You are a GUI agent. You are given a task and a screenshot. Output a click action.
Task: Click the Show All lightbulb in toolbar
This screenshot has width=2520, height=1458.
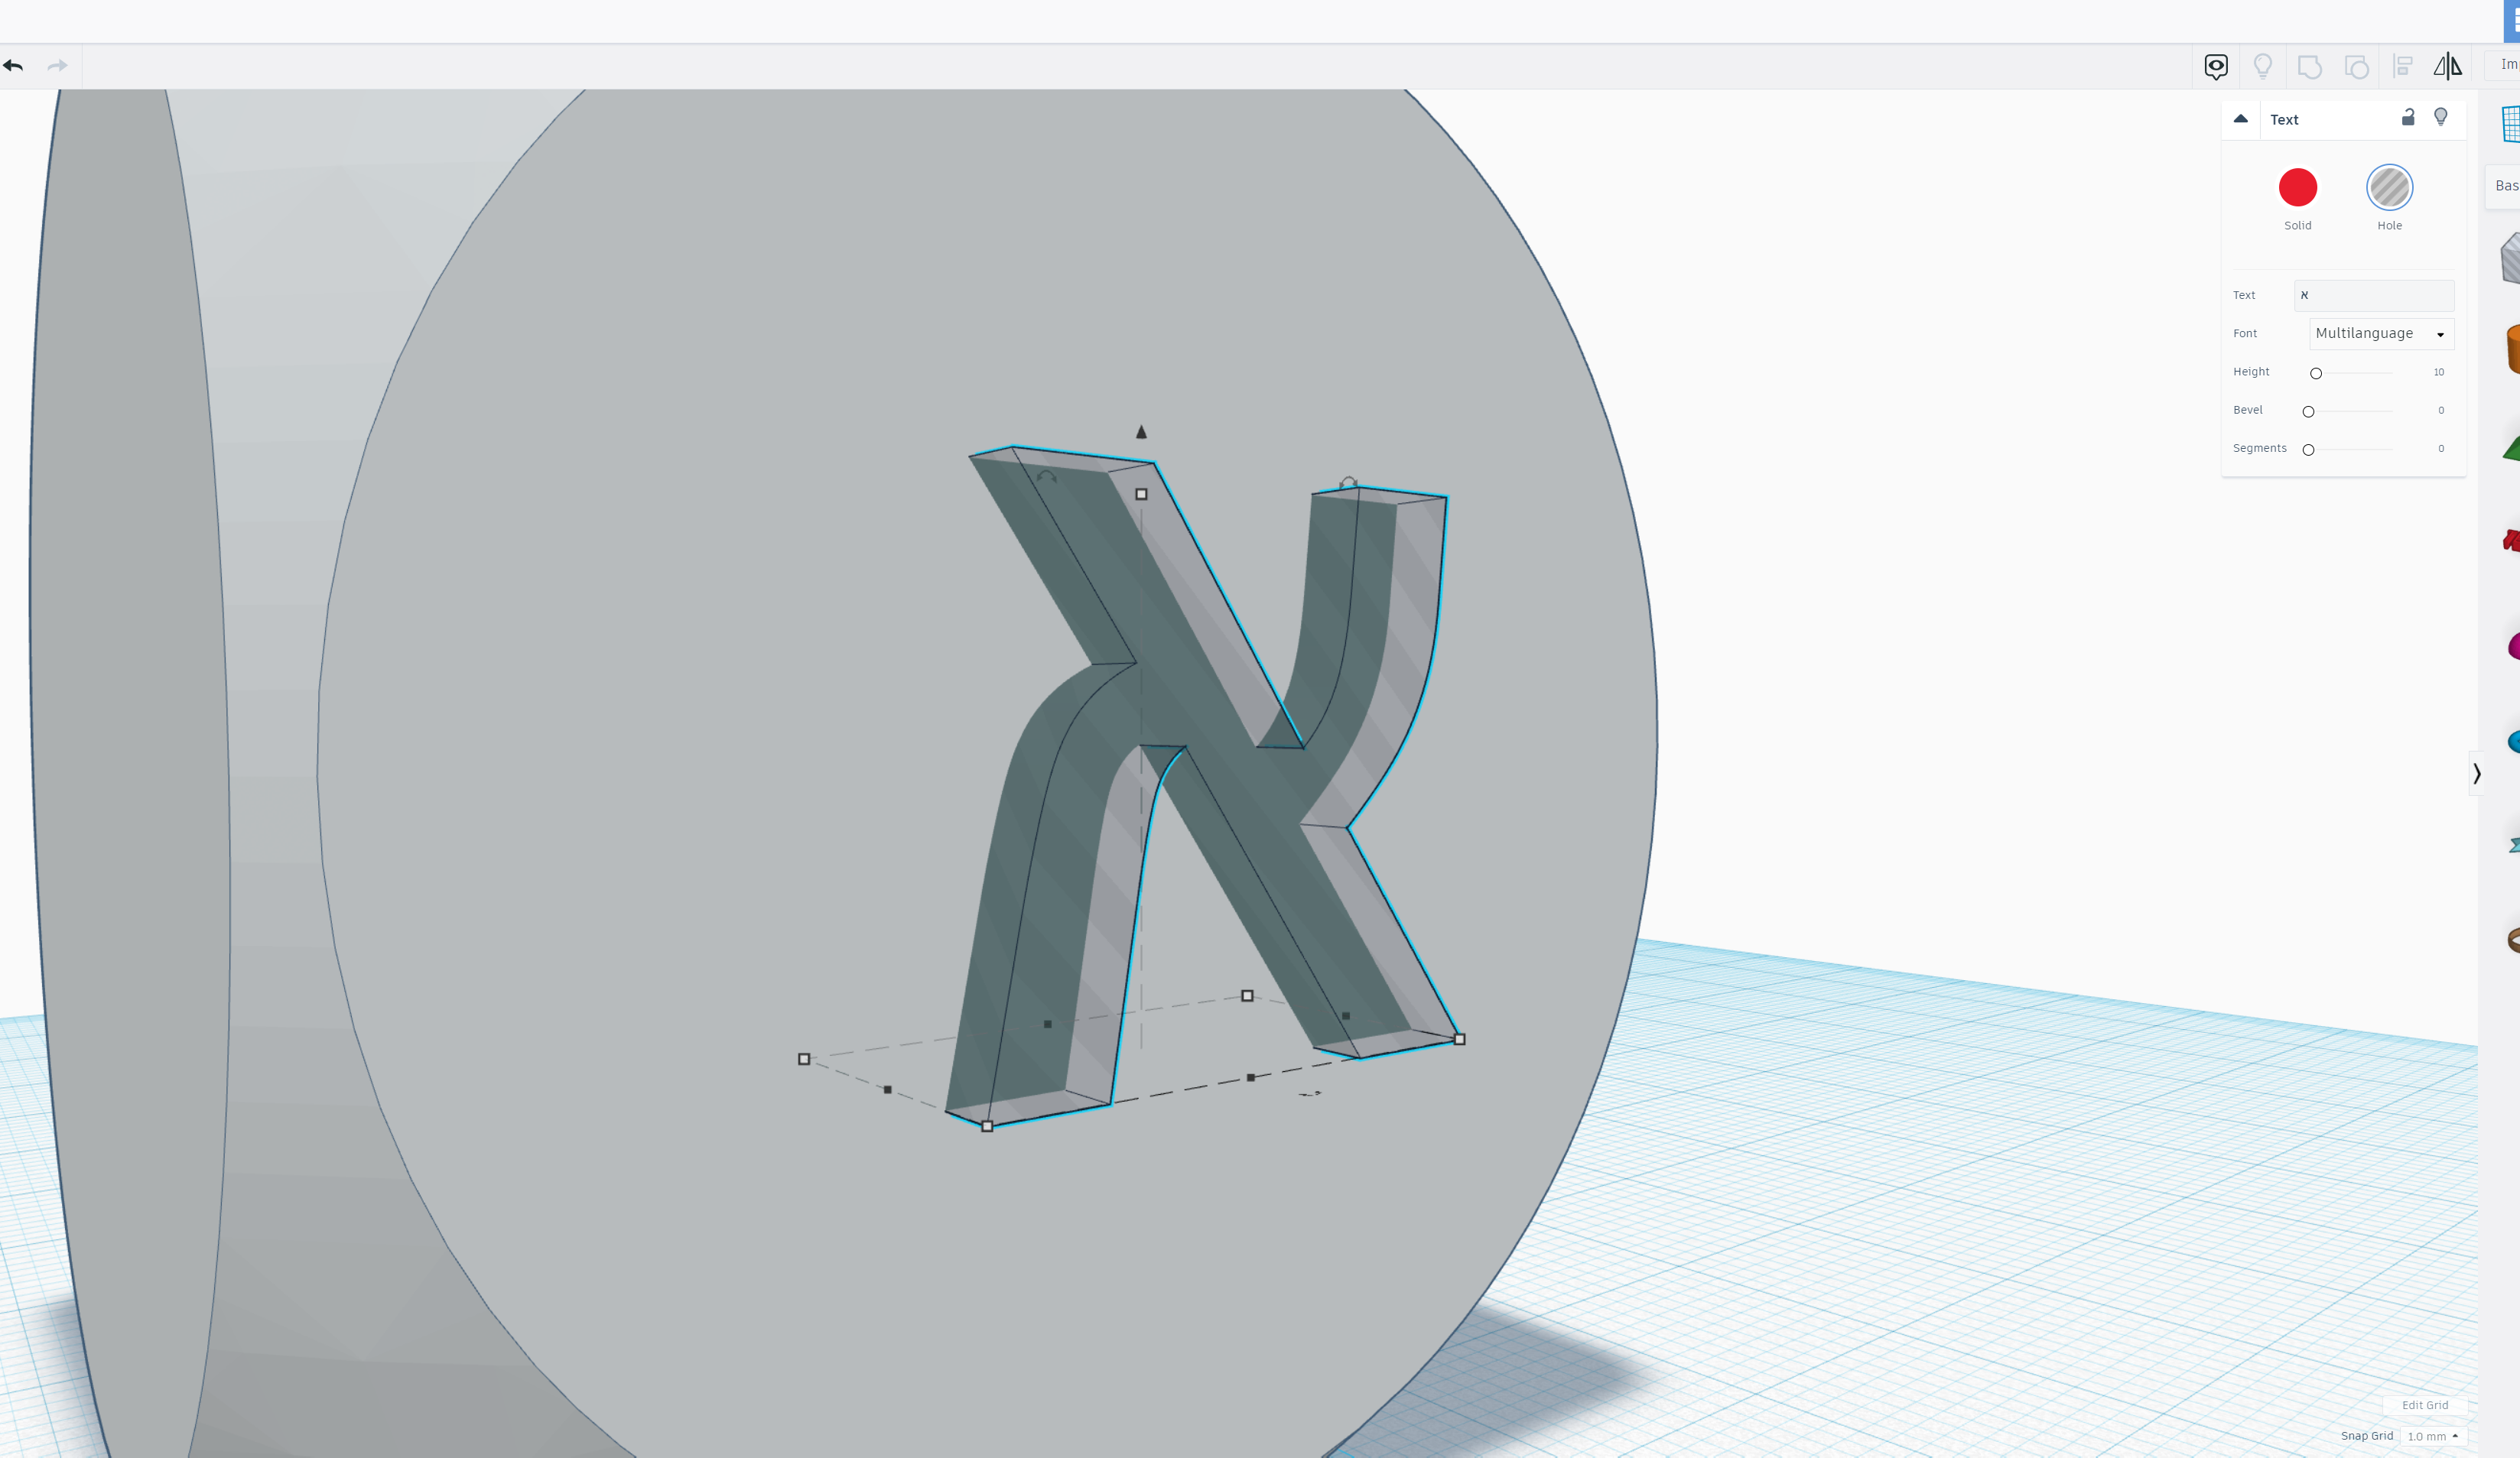click(2262, 66)
